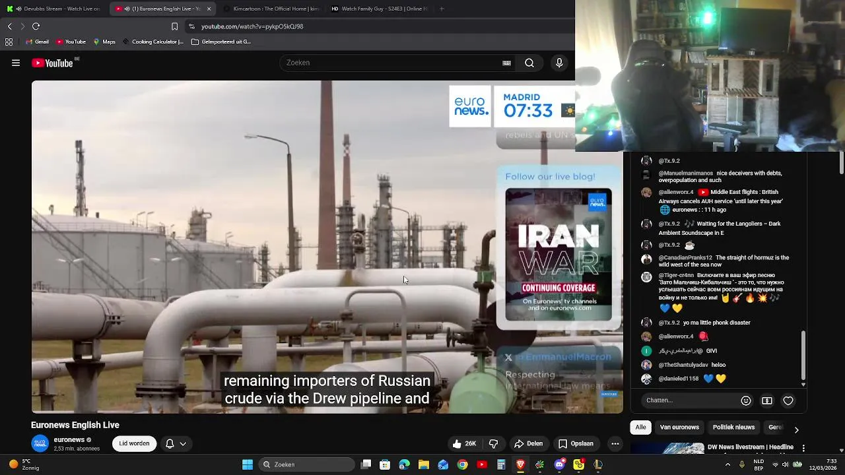The image size is (845, 475).
Task: Open the YouTube bookmark
Action: tap(71, 42)
